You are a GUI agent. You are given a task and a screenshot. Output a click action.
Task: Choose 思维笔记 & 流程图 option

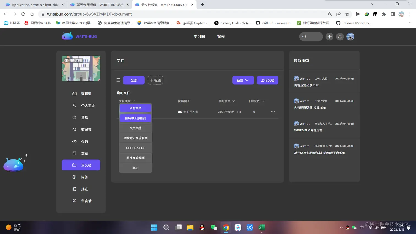[x=135, y=138]
